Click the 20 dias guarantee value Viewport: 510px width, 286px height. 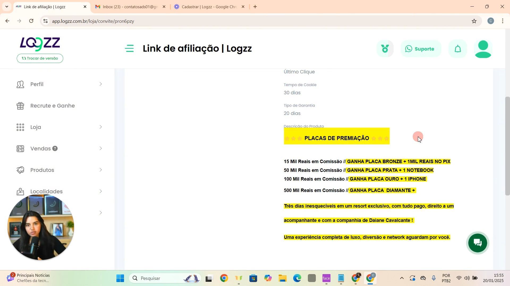292,113
